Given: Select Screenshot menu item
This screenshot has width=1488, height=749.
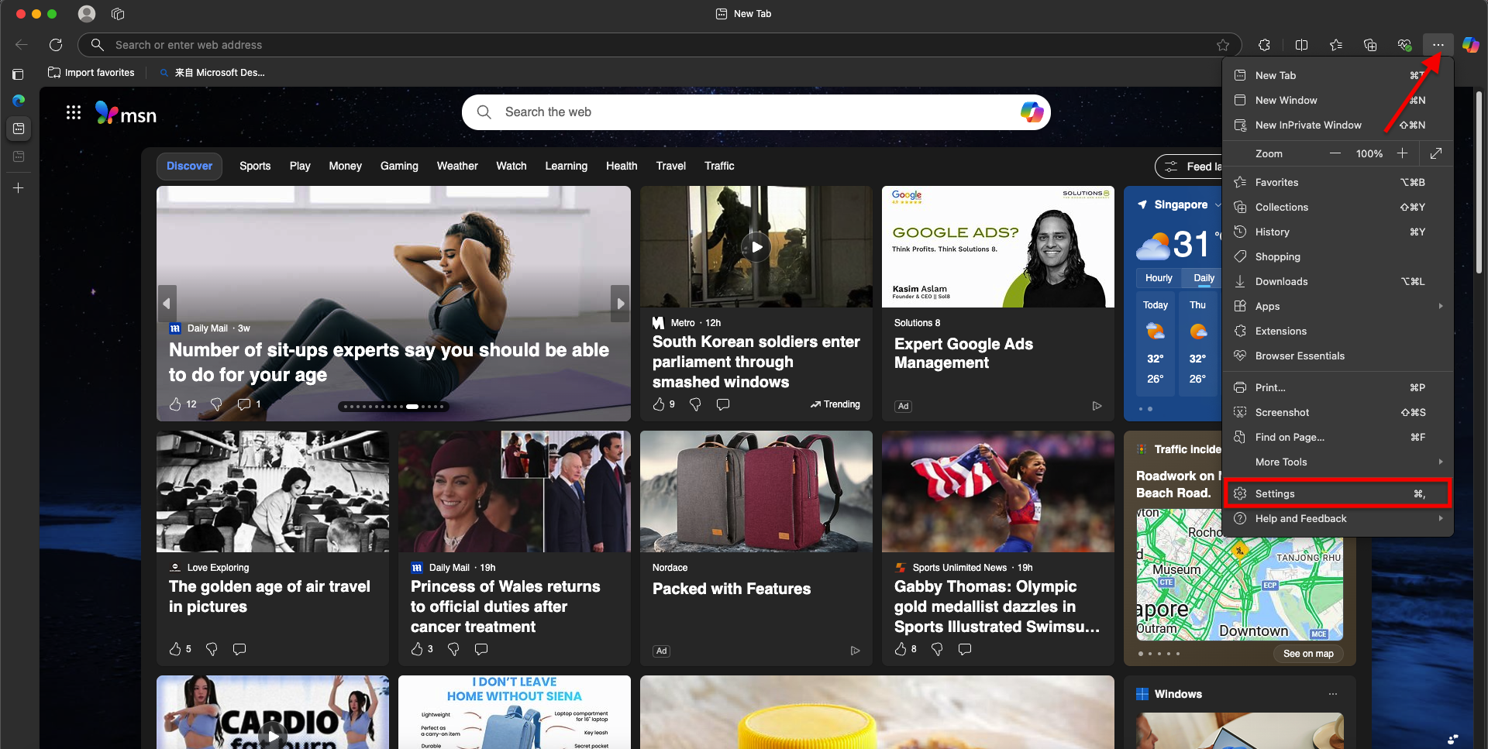Looking at the screenshot, I should tap(1338, 412).
